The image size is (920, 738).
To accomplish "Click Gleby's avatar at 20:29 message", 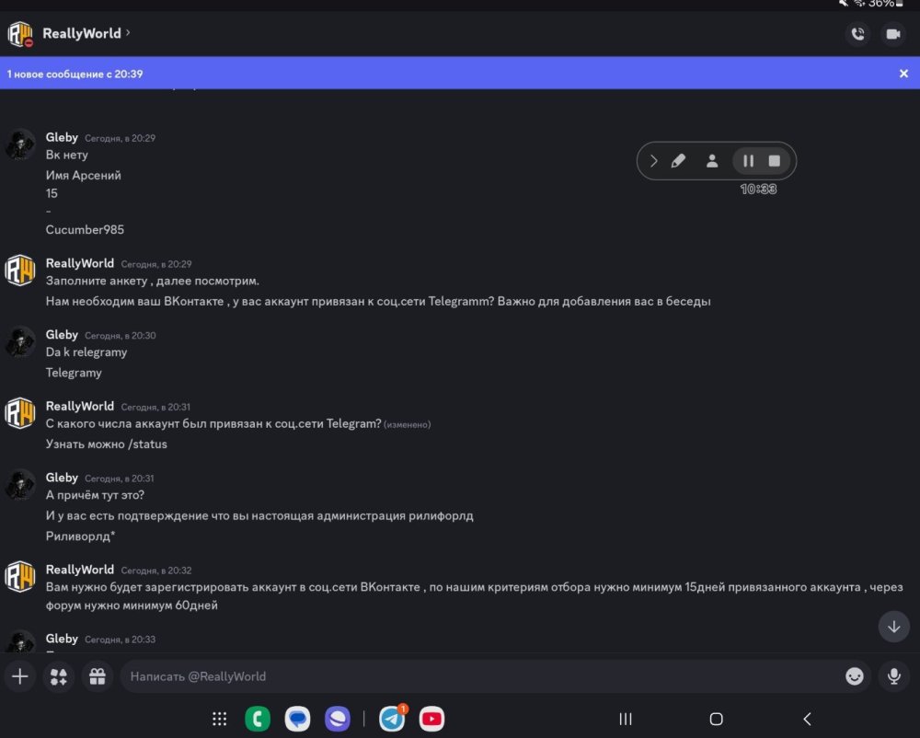I will [20, 144].
